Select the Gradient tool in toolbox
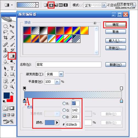The height and width of the screenshot is (138, 138). pos(12,56)
